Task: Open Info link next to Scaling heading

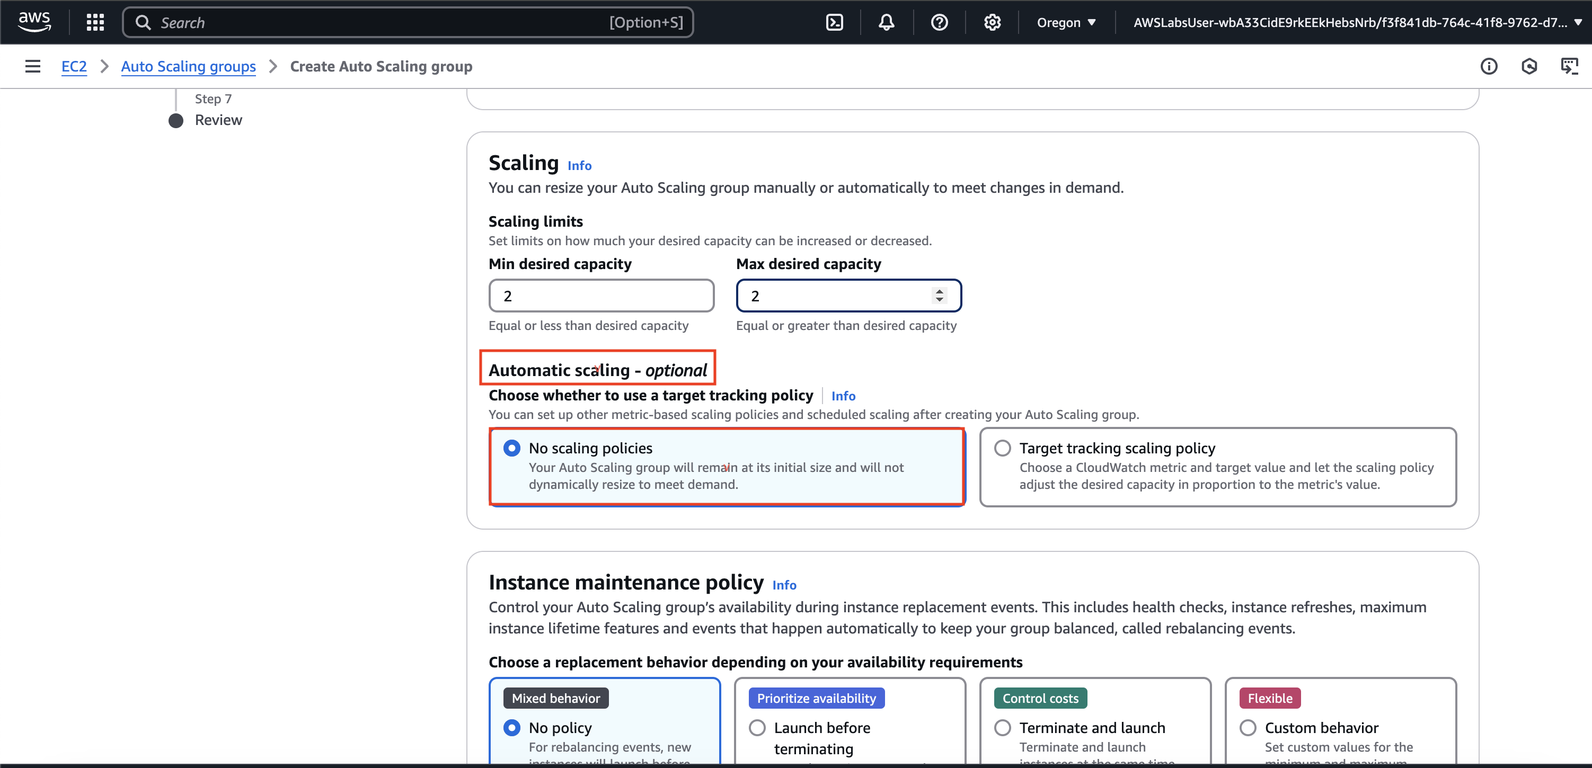Action: point(579,166)
